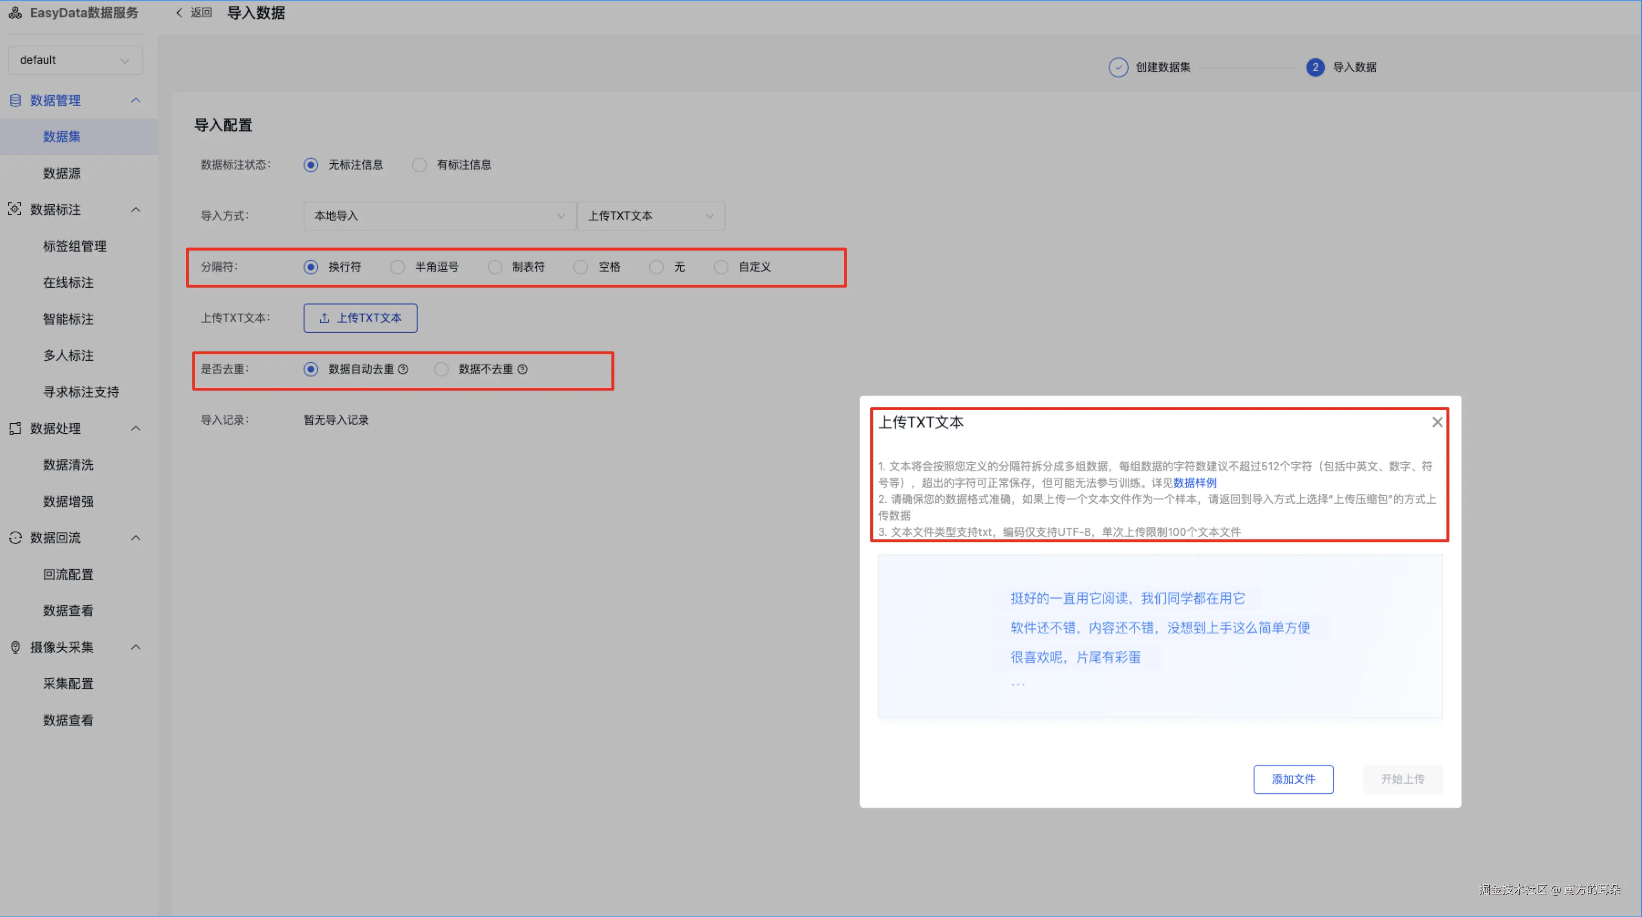Collapse the 数据标注 section chevron
Image resolution: width=1642 pixels, height=917 pixels.
136,210
